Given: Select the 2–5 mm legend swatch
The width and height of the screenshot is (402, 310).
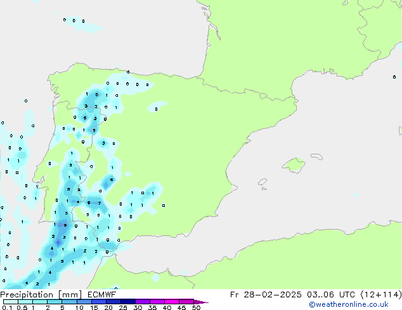Looking at the screenshot, I should pyautogui.click(x=55, y=302).
